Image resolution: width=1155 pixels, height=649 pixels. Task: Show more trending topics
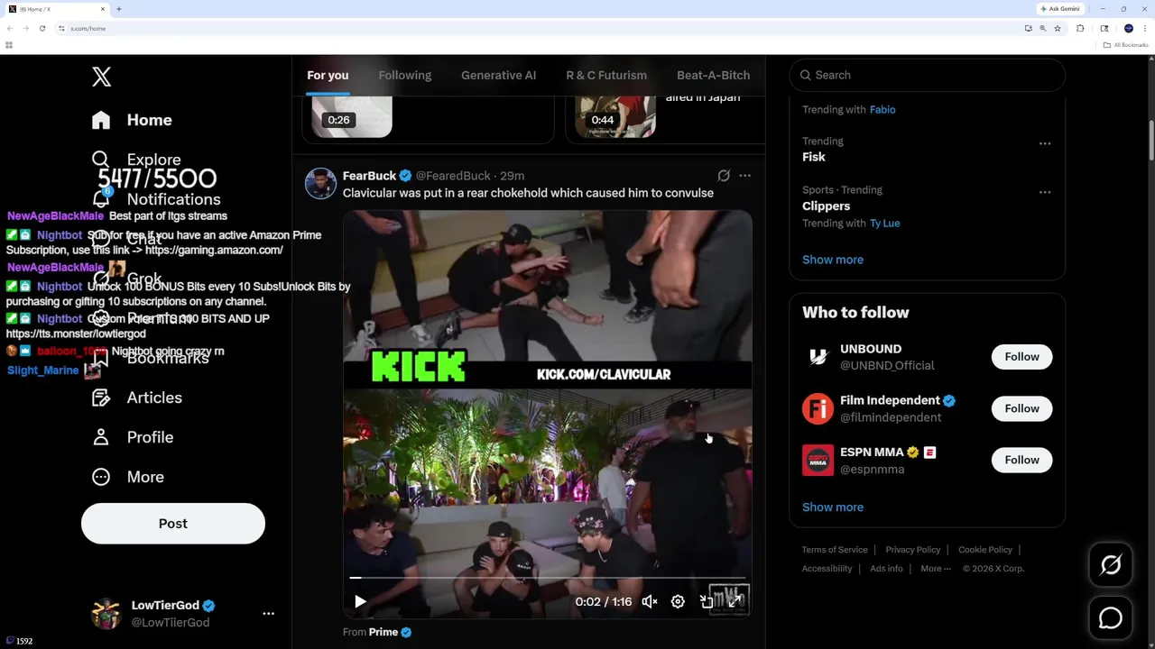[x=833, y=260]
